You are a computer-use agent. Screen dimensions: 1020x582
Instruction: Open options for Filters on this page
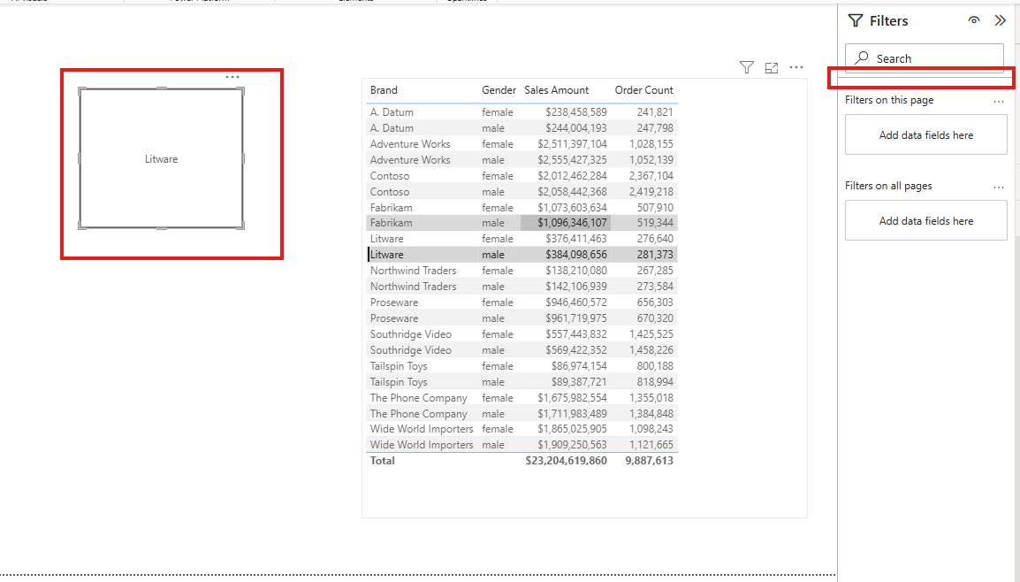(999, 102)
